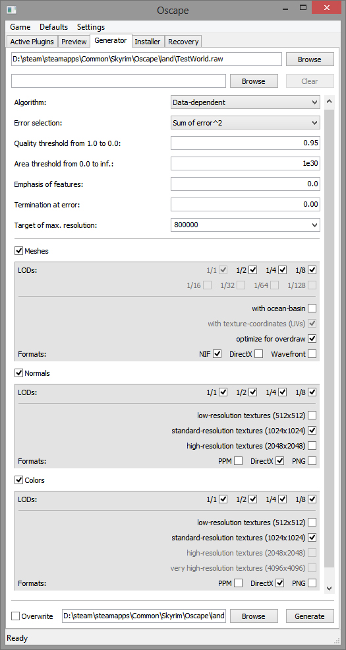Screen dimensions: 346x650
Task: Toggle the Meshes checkbox
Action: pos(18,250)
